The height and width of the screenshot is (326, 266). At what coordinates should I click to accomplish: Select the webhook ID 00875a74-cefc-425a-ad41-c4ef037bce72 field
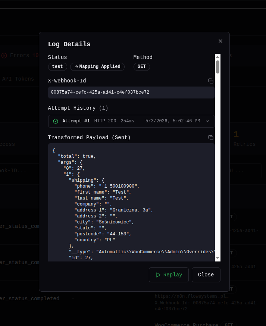(x=131, y=92)
